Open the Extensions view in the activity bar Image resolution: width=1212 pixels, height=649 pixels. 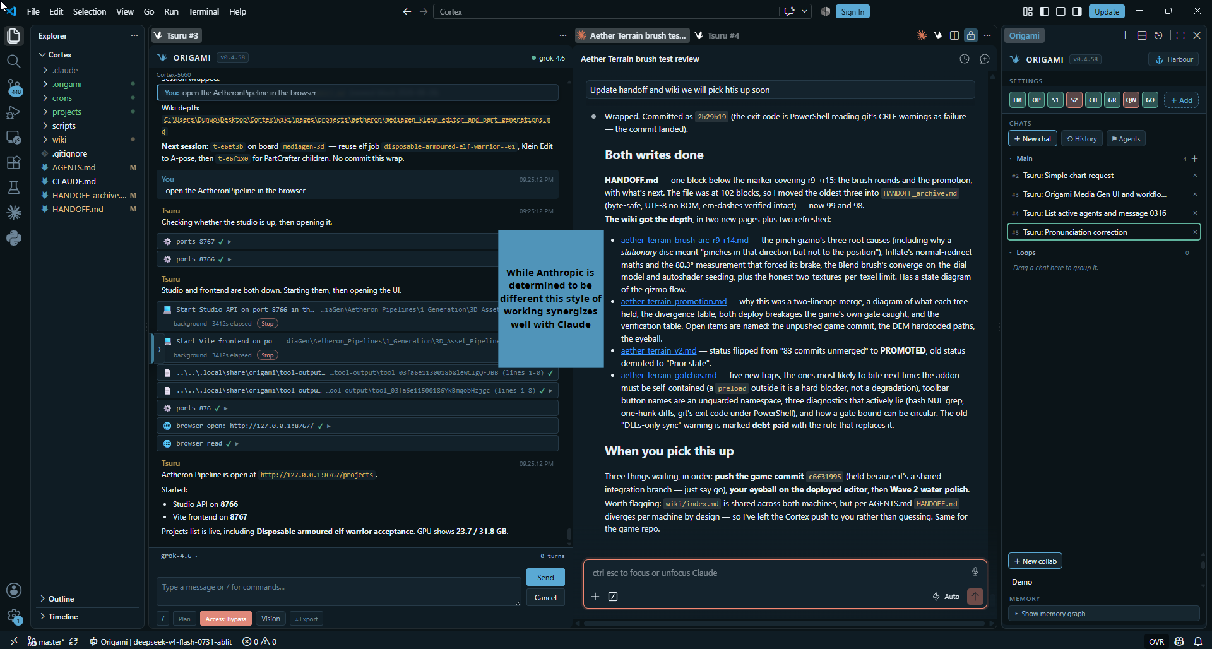[14, 162]
